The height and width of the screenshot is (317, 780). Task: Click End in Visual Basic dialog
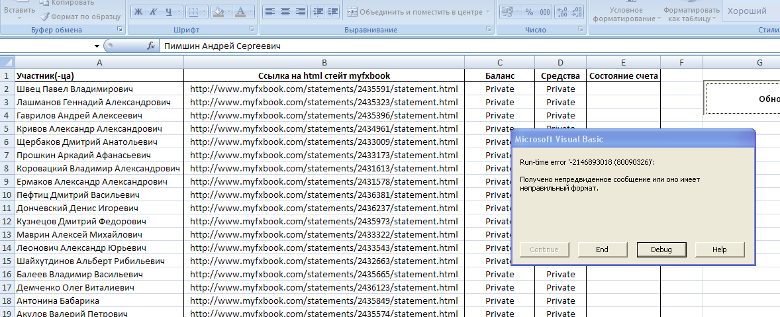602,249
